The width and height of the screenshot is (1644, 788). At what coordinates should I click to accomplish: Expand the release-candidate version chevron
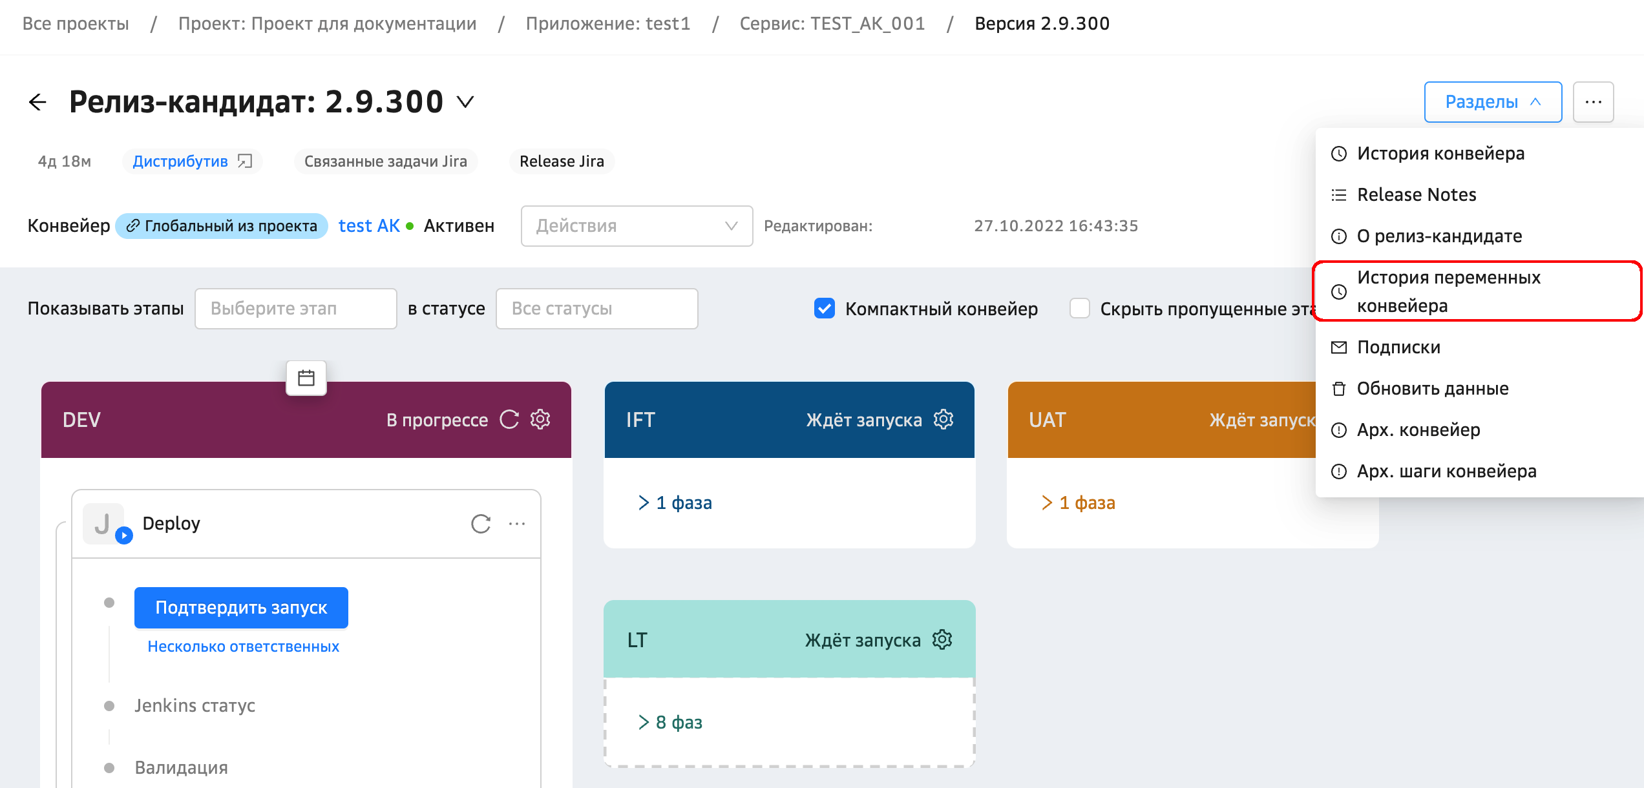click(x=465, y=102)
